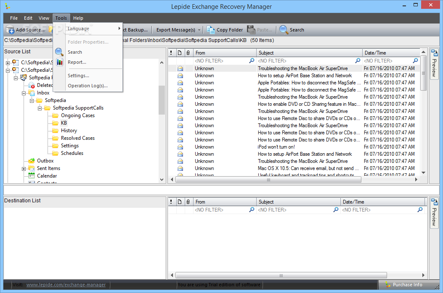Image resolution: width=443 pixels, height=293 pixels.
Task: Collapse the Softpedia folder node
Action: point(32,101)
